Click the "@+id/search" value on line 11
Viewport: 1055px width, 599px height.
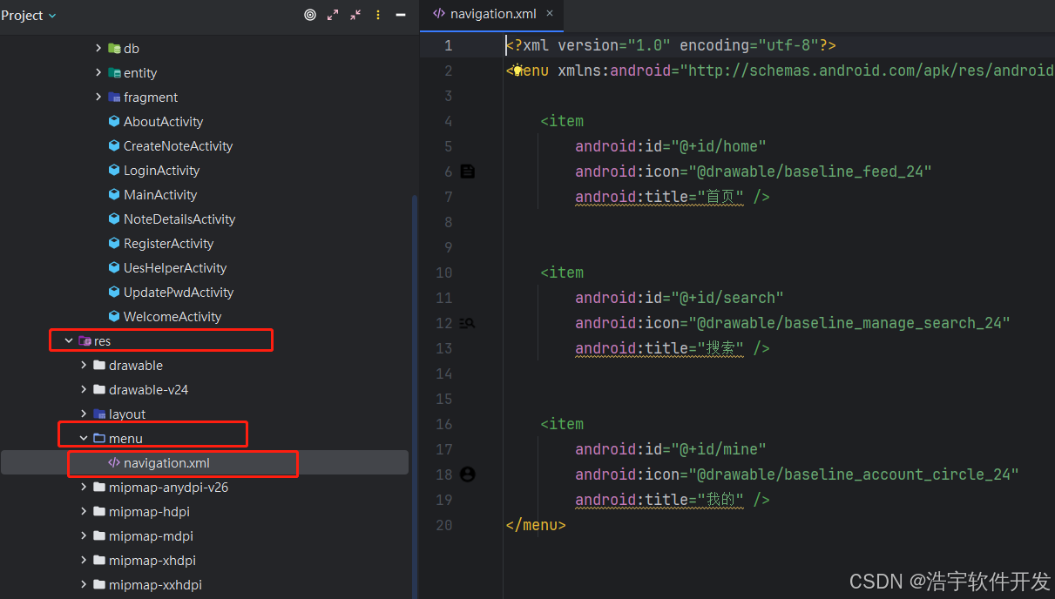tap(727, 298)
